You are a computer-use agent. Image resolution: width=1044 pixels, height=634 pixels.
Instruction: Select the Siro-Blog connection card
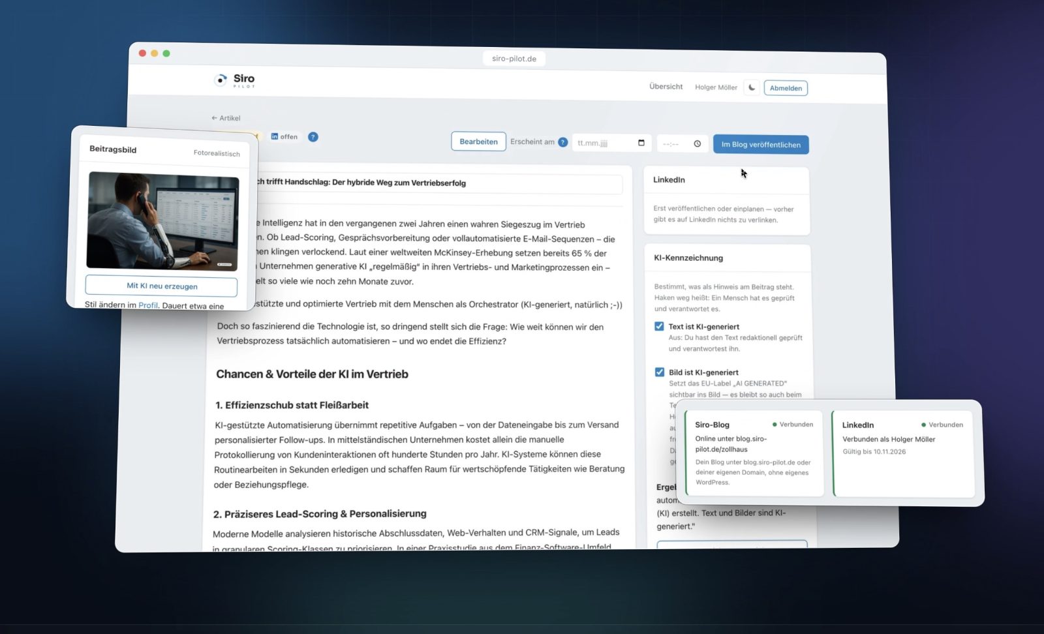(x=754, y=453)
